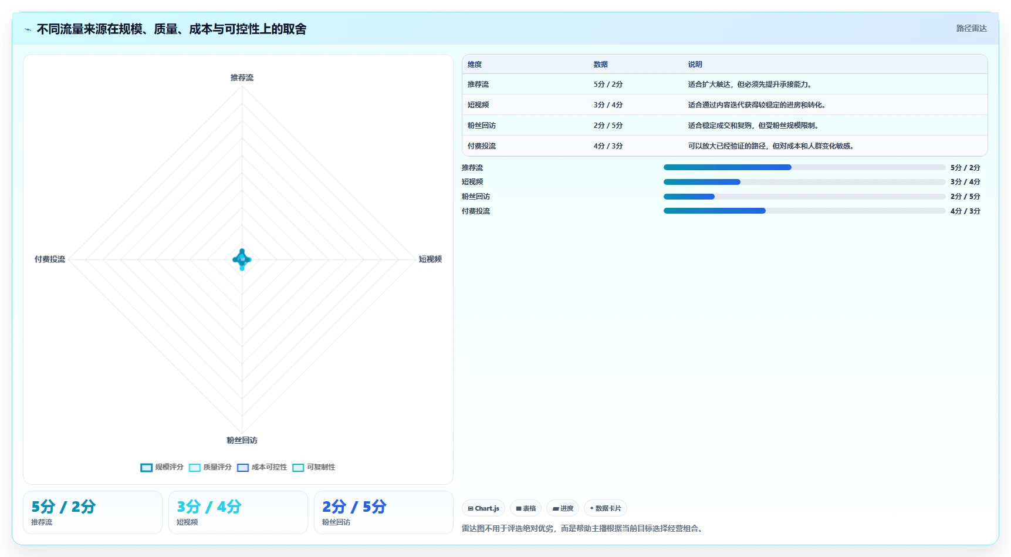1011x557 pixels.
Task: Click the header icon beside the title
Action: pos(28,29)
